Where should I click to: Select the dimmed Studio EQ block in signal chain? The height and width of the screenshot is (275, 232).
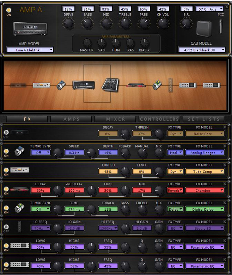pos(171,85)
